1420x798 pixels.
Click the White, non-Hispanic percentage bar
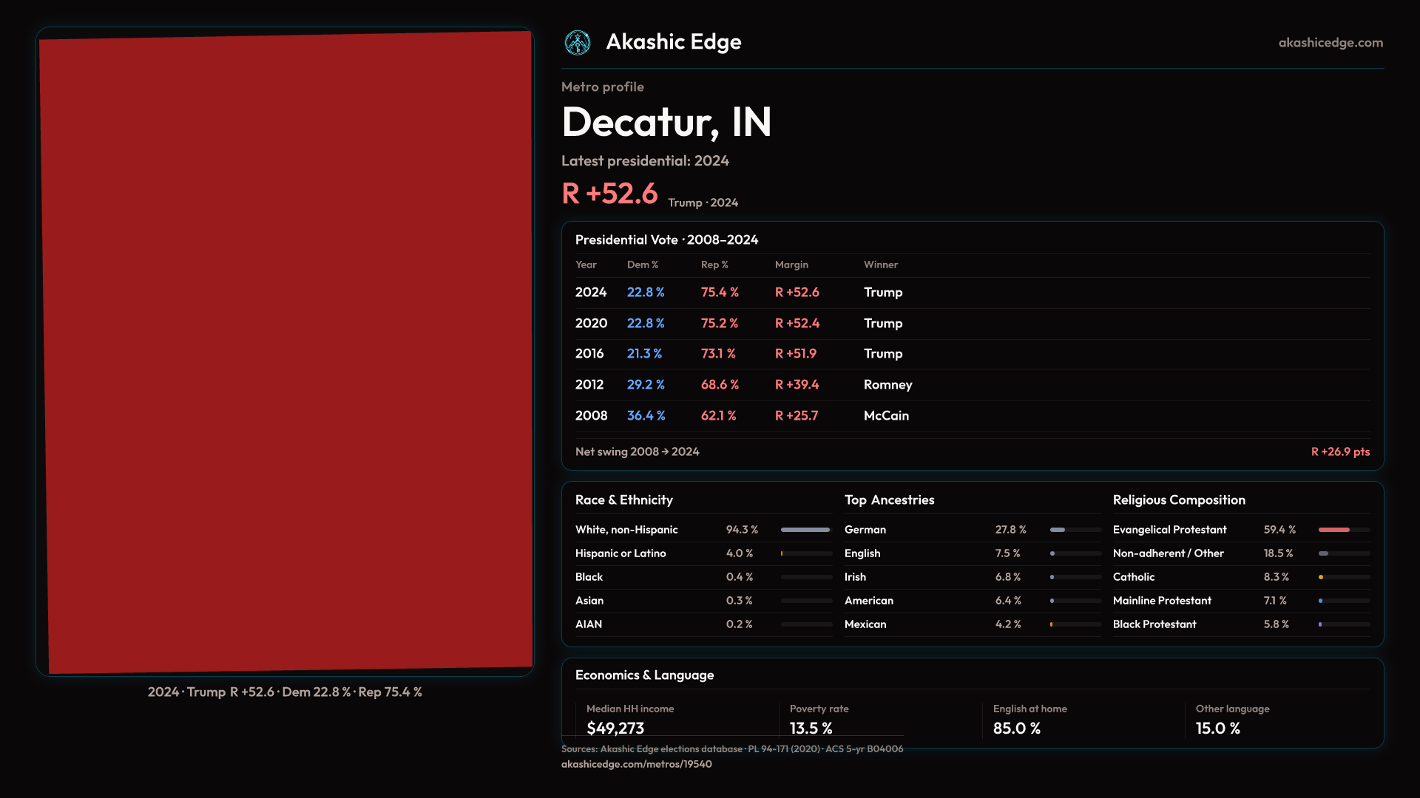coord(805,530)
